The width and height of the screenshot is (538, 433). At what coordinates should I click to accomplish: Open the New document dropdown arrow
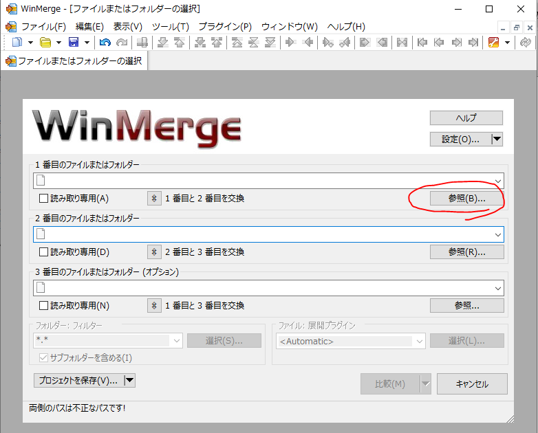click(30, 43)
